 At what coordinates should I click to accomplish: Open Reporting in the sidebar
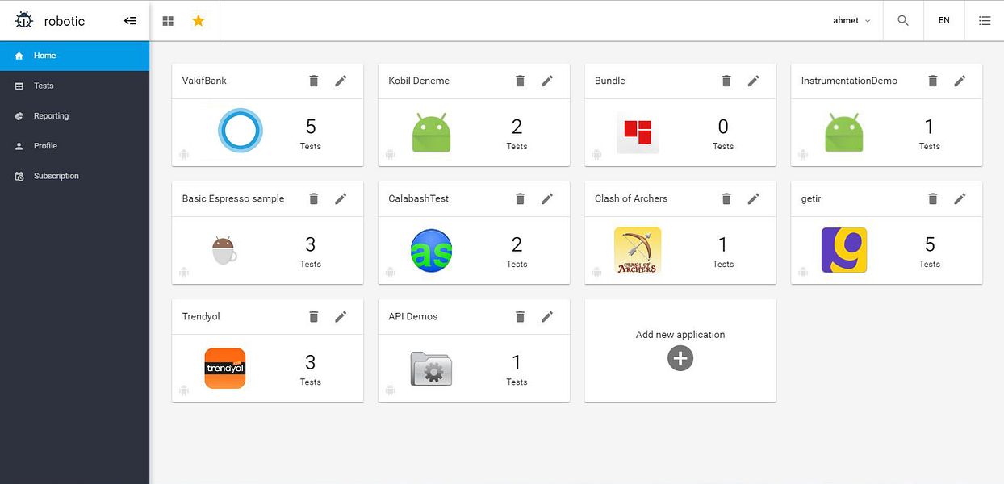pyautogui.click(x=74, y=116)
